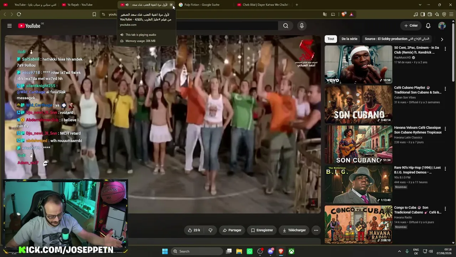The width and height of the screenshot is (456, 257).
Task: Open the Brave Shields lion icon
Action: tap(343, 14)
